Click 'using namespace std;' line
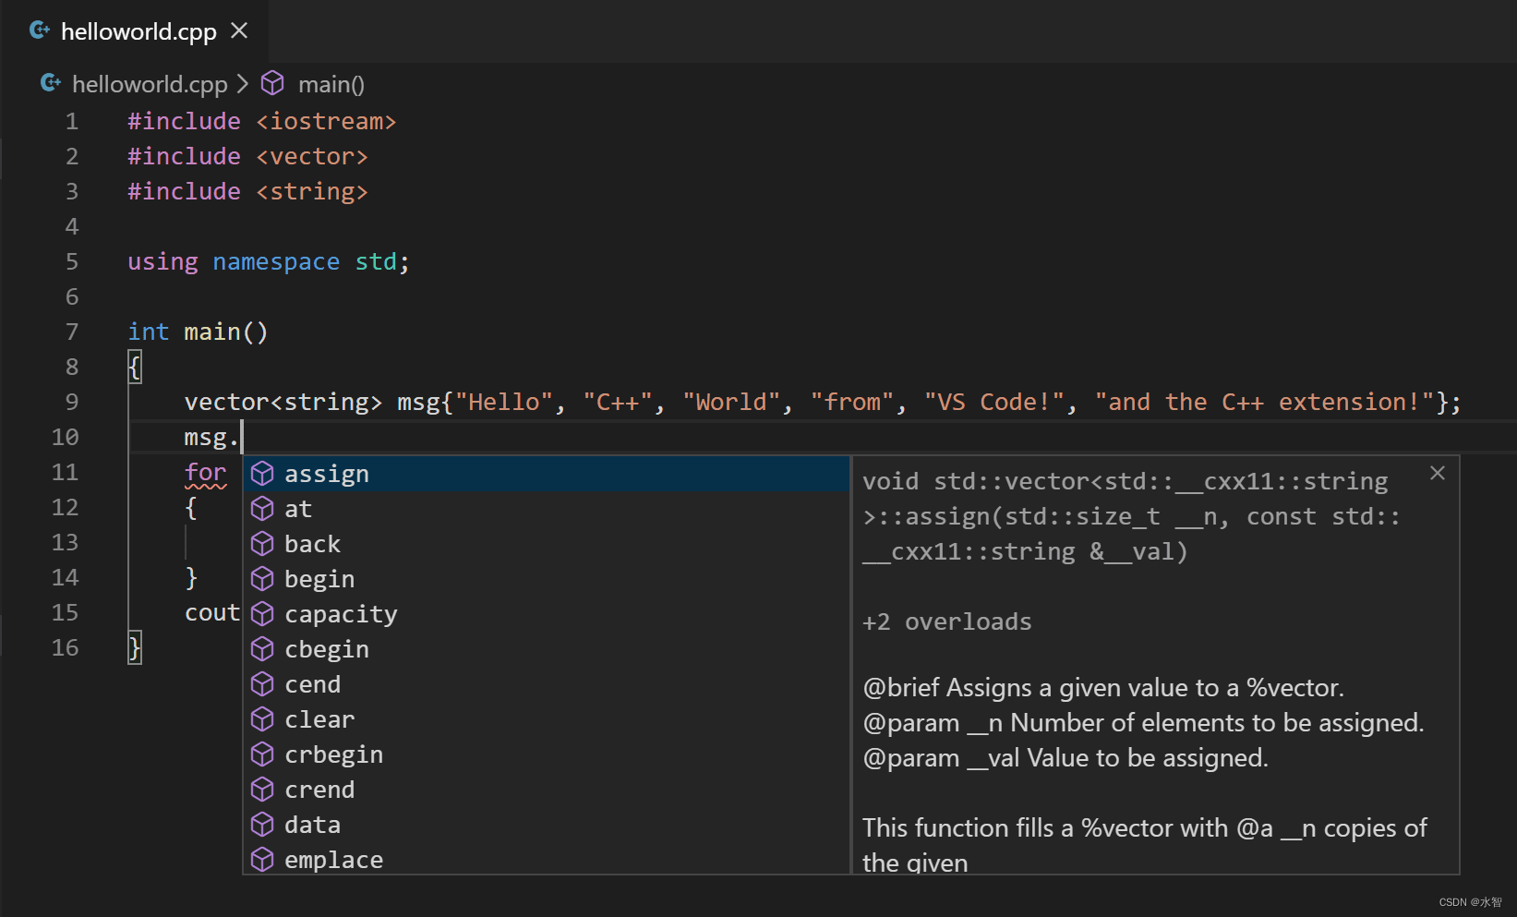The height and width of the screenshot is (917, 1517). (269, 261)
